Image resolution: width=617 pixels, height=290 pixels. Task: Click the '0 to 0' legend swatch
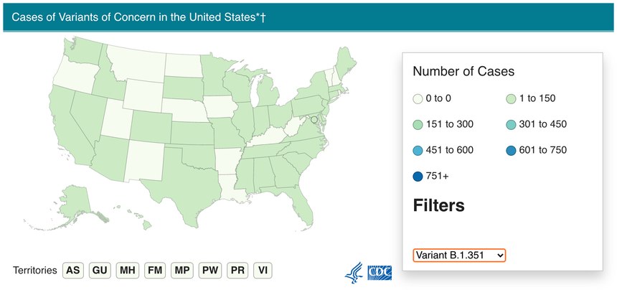pyautogui.click(x=418, y=99)
